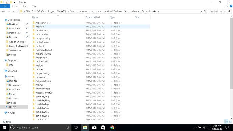
Task: Open the File menu tab
Action: pos(5,6)
